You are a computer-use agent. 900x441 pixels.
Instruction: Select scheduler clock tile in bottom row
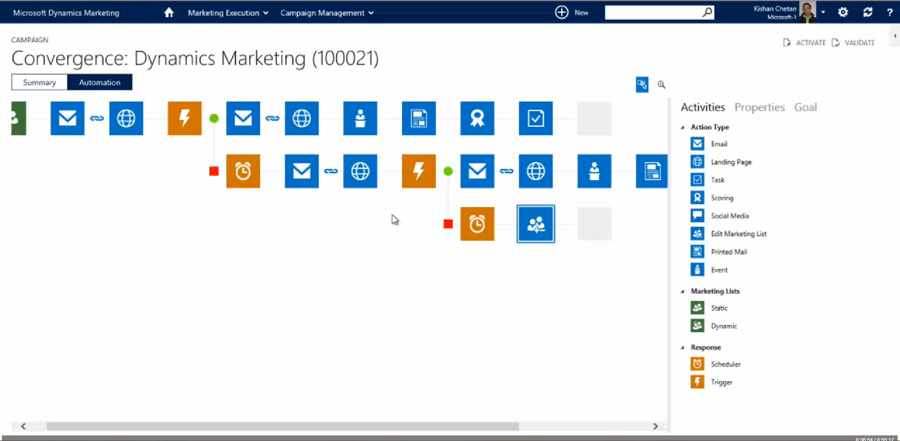[477, 224]
